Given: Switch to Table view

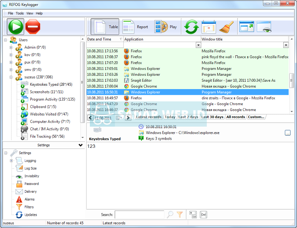Looking at the screenshot, I should coord(105,27).
